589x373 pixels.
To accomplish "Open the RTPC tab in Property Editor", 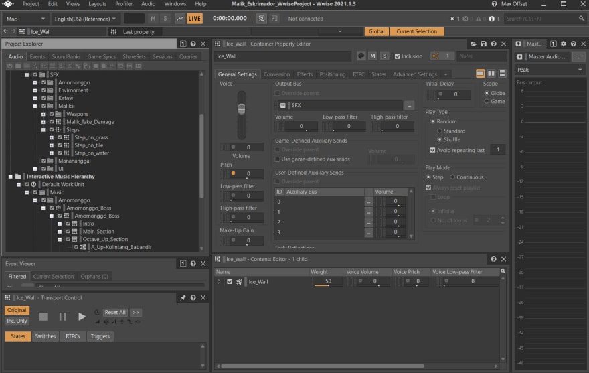I will (358, 74).
